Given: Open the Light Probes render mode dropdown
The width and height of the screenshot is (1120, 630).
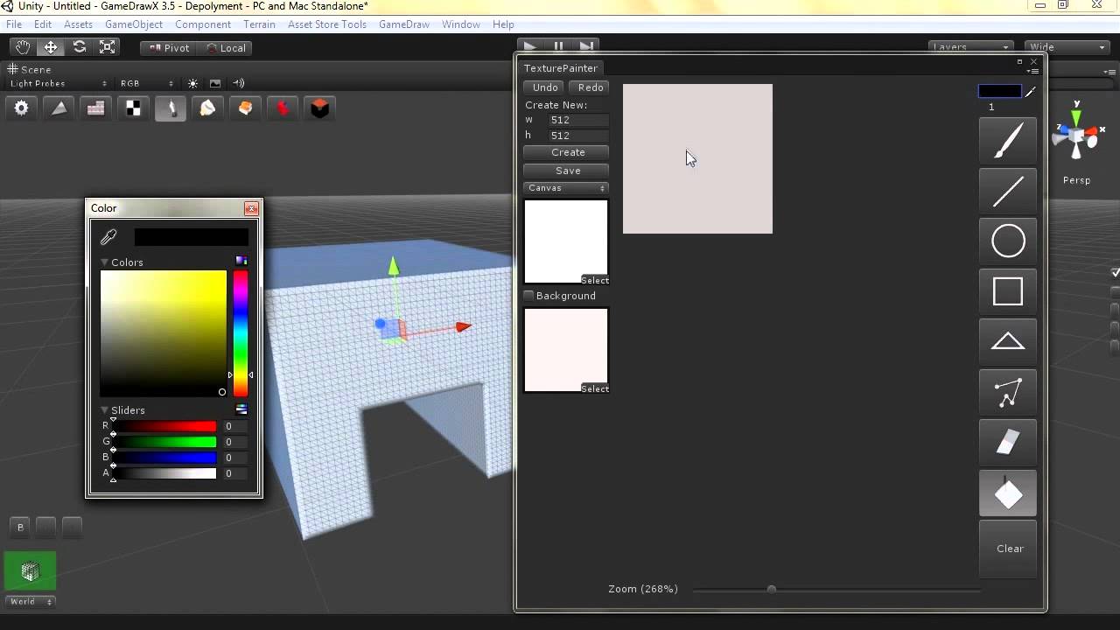Looking at the screenshot, I should click(x=58, y=83).
